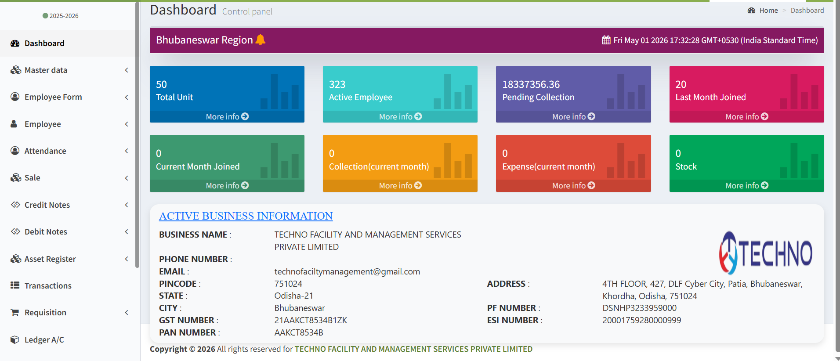Click the green status dot beside 2025-2026
840x361 pixels.
[x=45, y=16]
